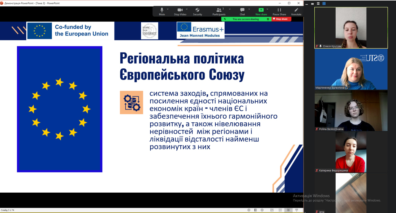Switch to Normal view in PowerPoint
This screenshot has width=396, height=213.
(x=273, y=210)
